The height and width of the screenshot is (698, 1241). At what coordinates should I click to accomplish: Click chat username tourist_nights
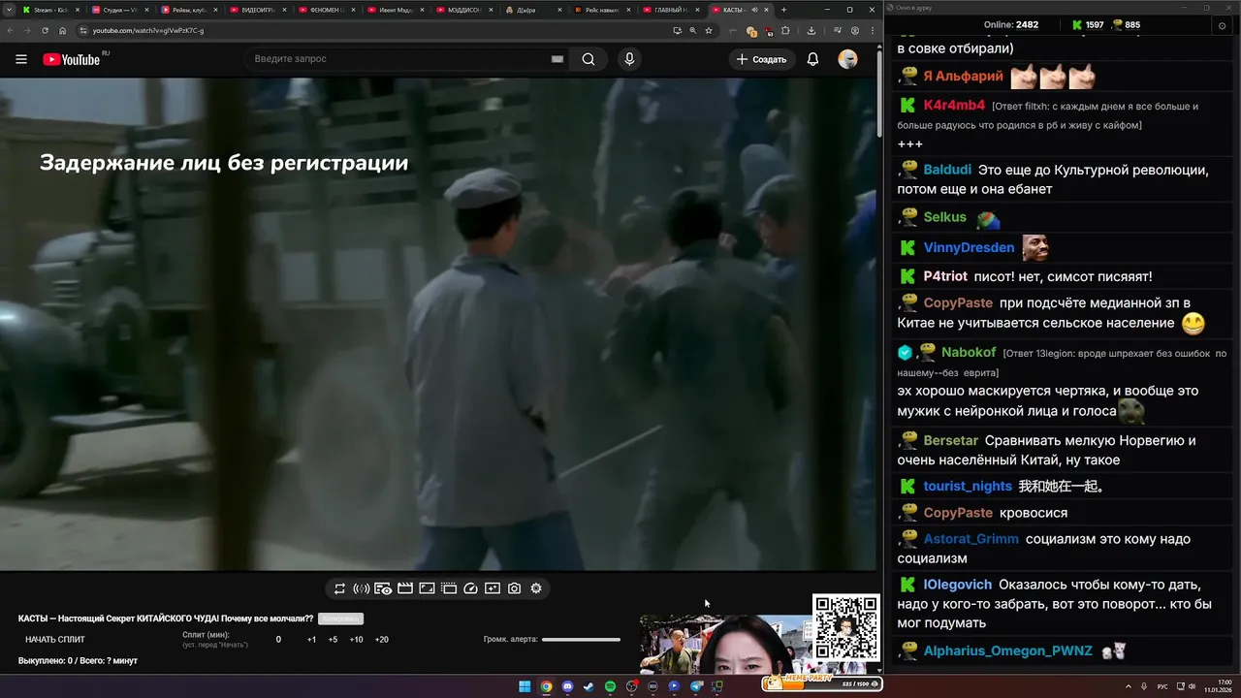[968, 486]
